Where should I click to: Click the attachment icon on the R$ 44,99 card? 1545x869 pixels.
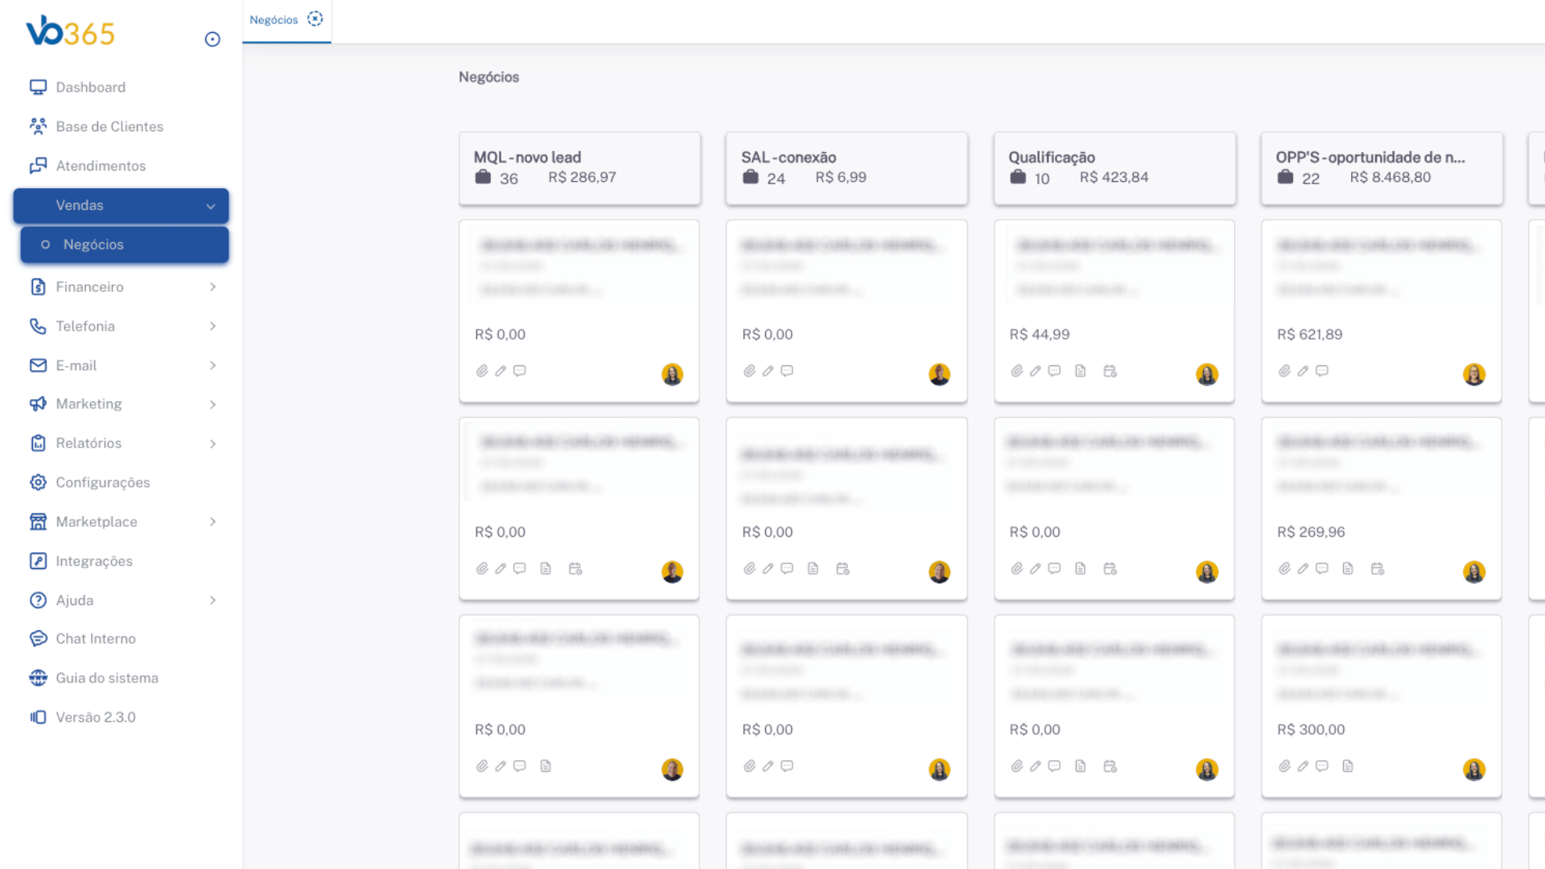(x=1017, y=371)
